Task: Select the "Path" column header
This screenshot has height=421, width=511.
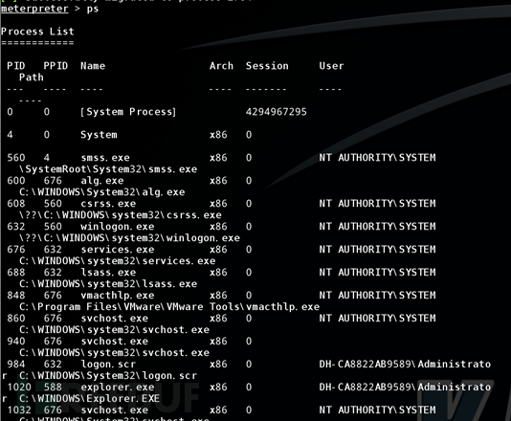Action: 32,78
